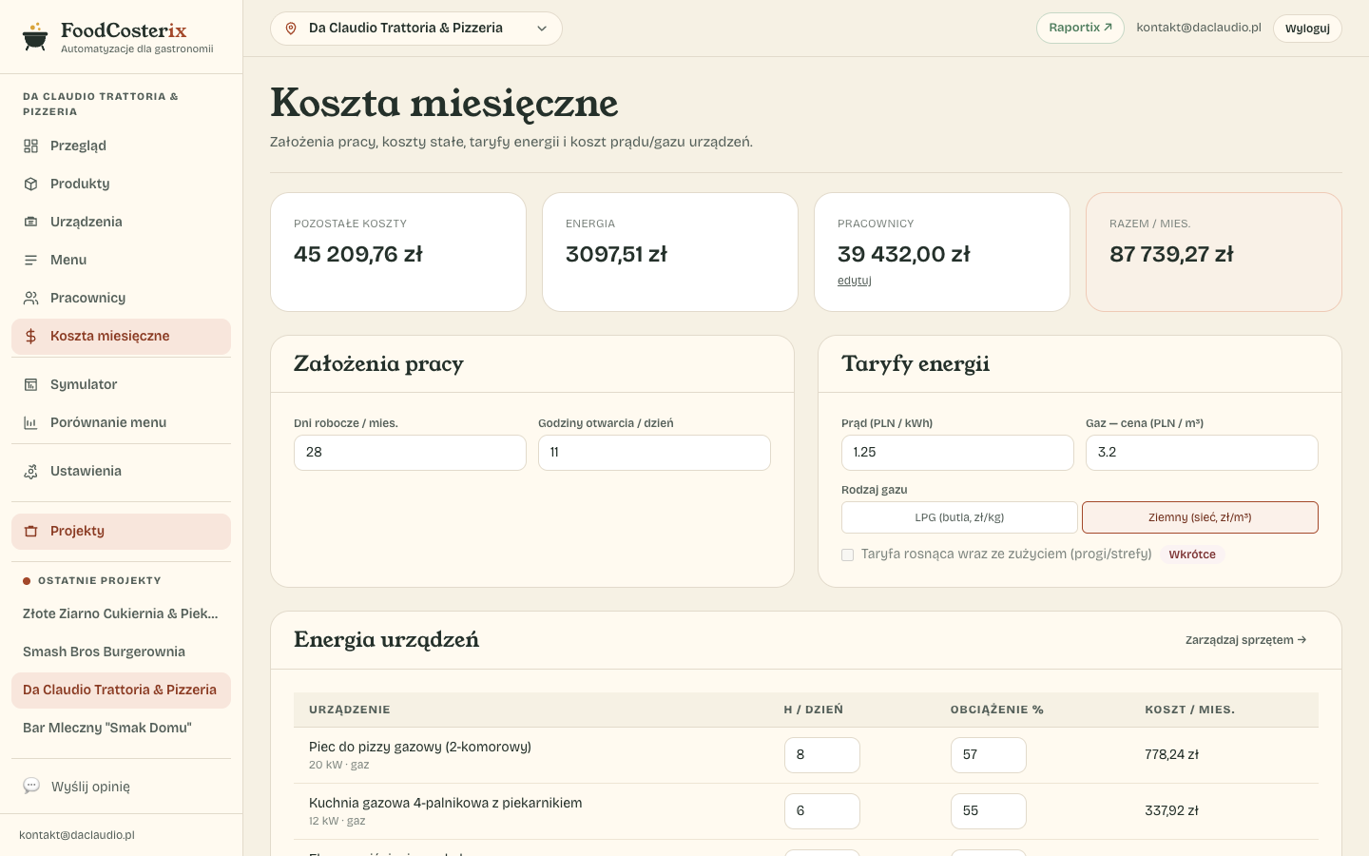Screen dimensions: 1369x856
Task: Click the FoodCosterix pot logo icon
Action: pyautogui.click(x=35, y=37)
